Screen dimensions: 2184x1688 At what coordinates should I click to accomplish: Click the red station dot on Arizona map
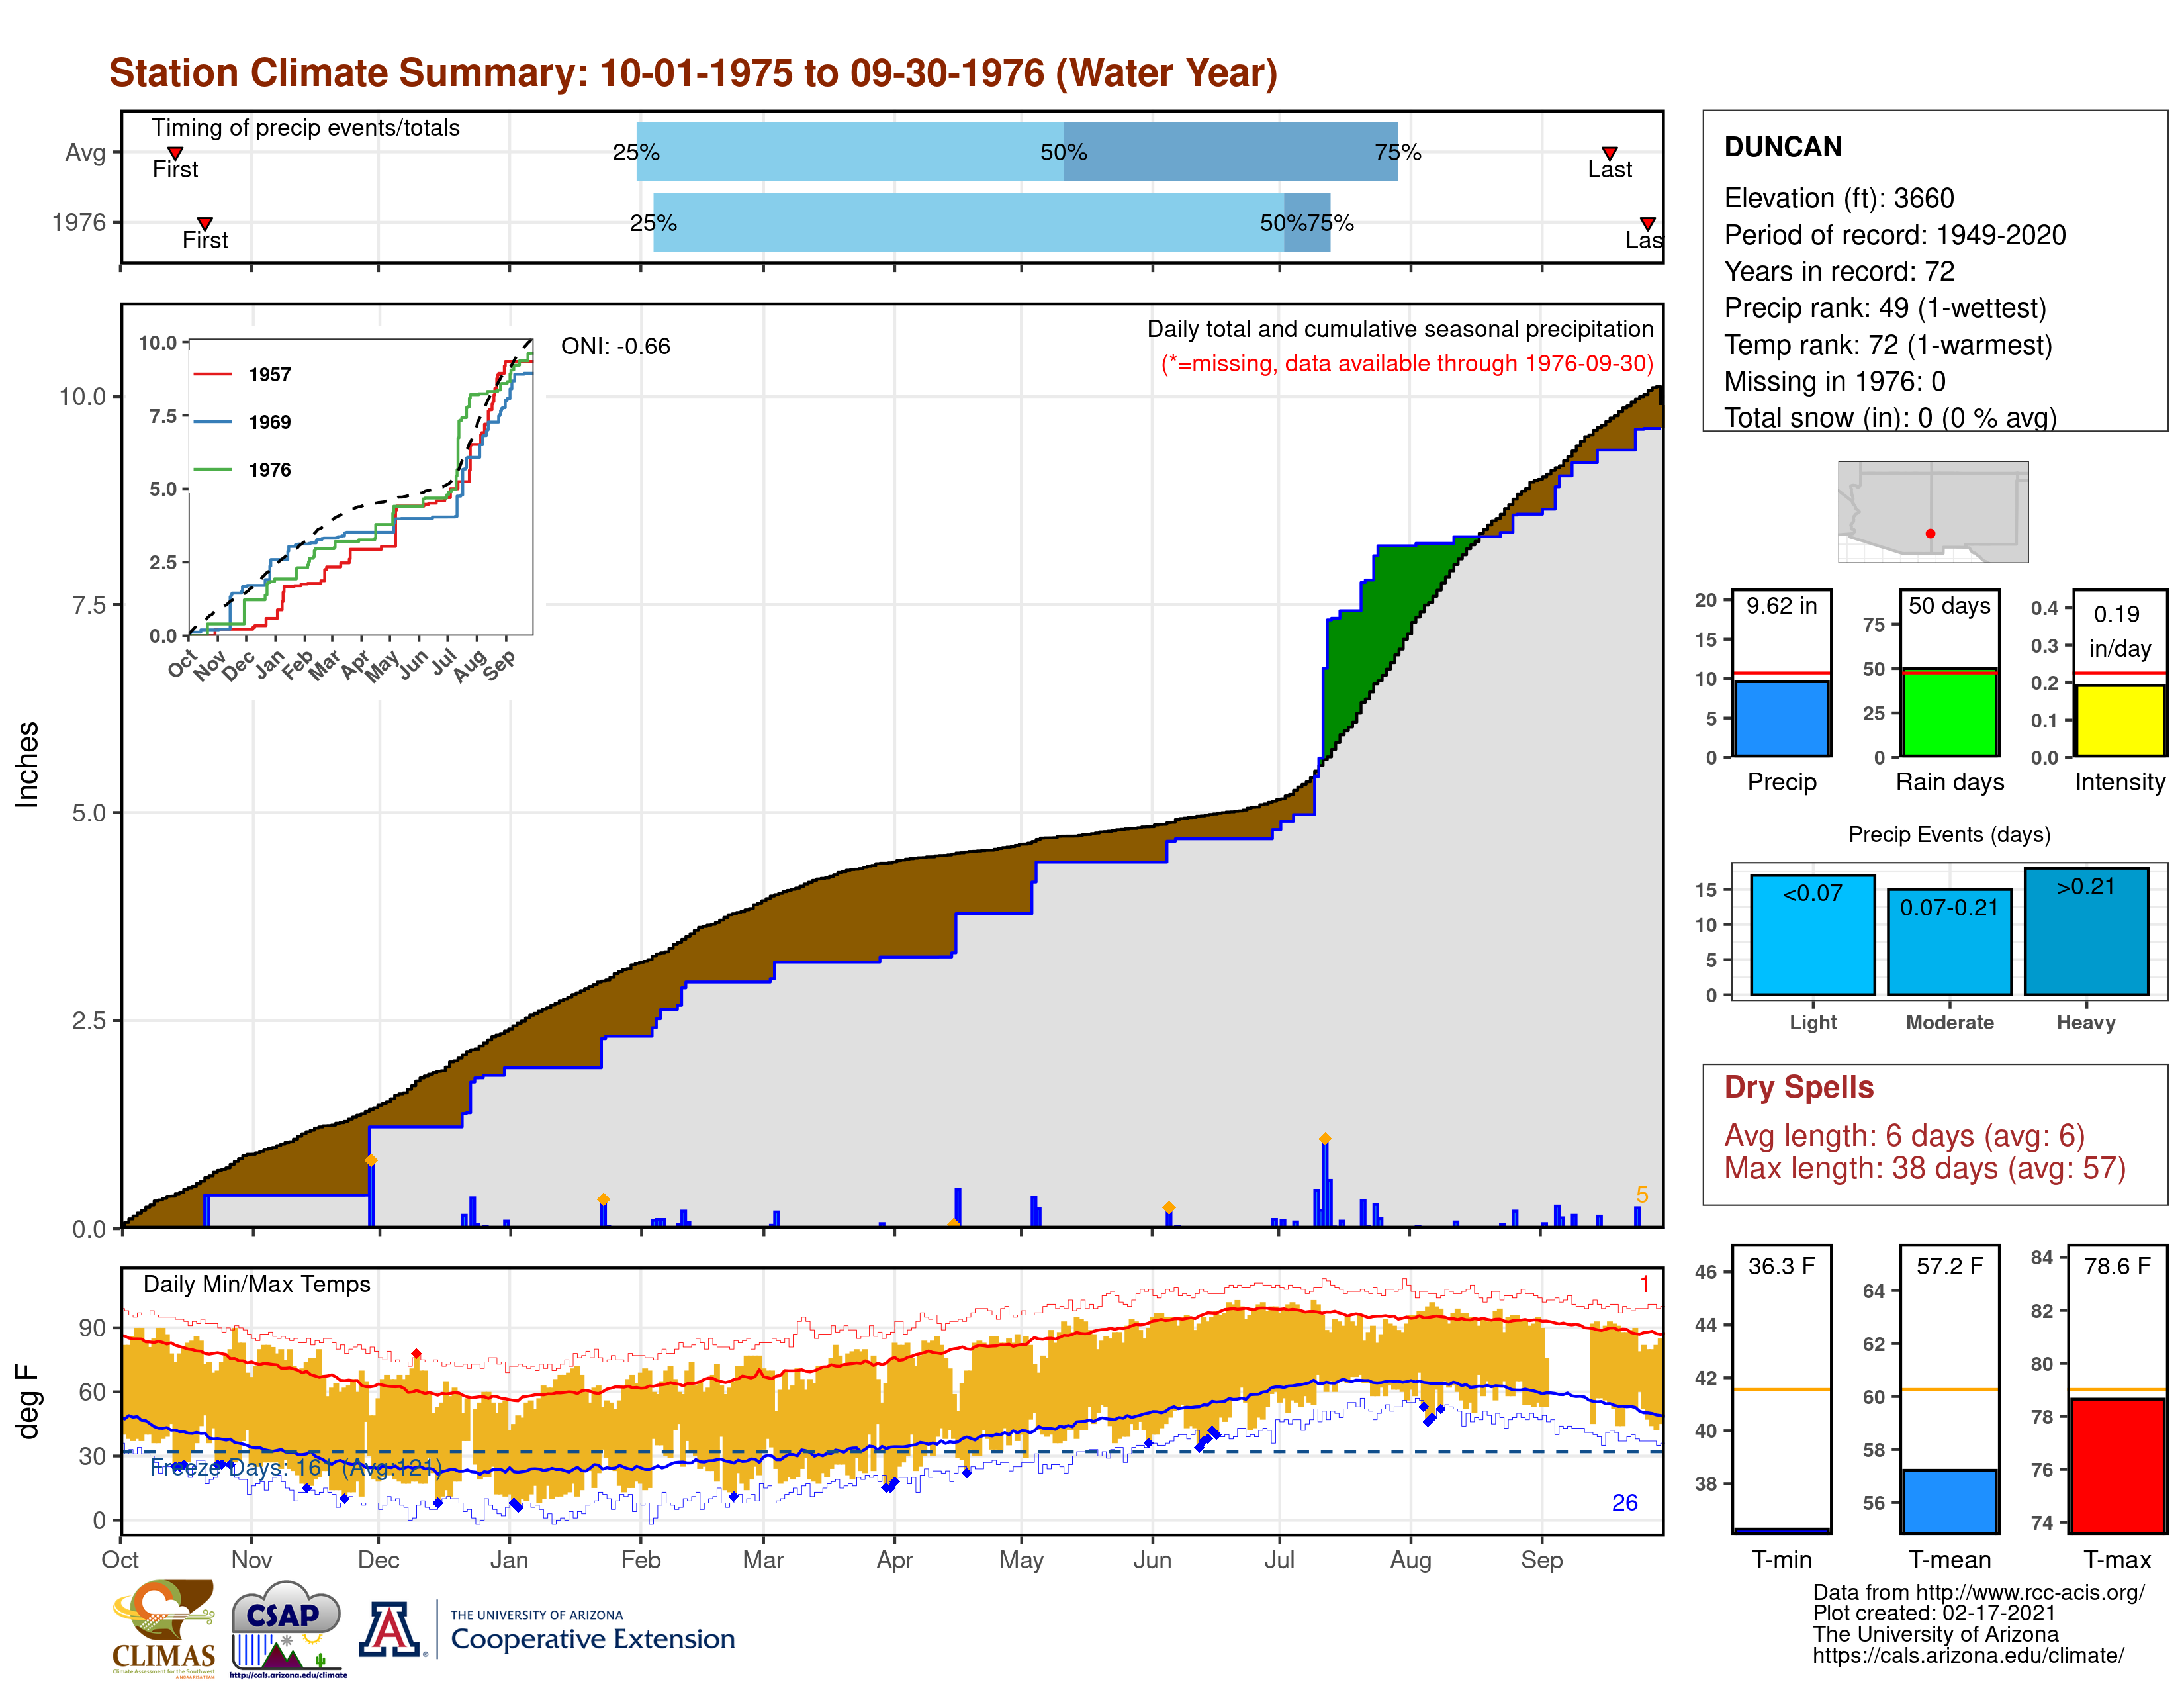tap(1930, 533)
